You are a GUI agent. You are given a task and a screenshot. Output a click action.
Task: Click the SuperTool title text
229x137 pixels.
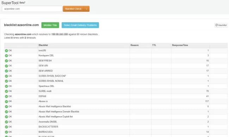tap(10, 3)
